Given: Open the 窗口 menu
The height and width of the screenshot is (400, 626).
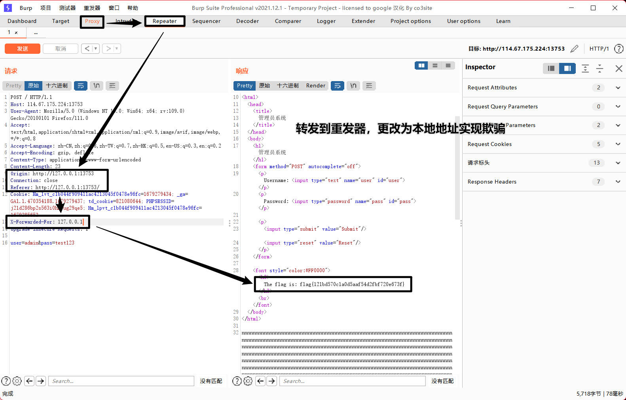Looking at the screenshot, I should (x=114, y=8).
